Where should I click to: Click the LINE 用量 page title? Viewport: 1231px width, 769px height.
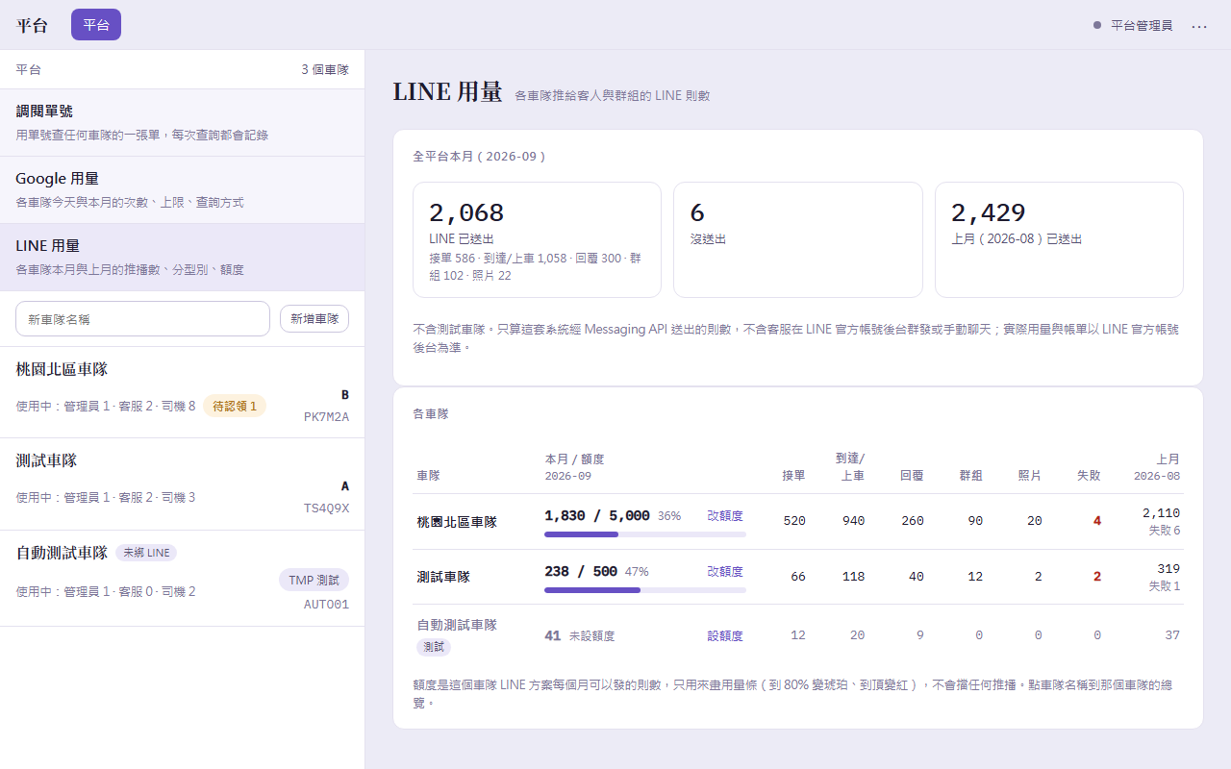447,92
